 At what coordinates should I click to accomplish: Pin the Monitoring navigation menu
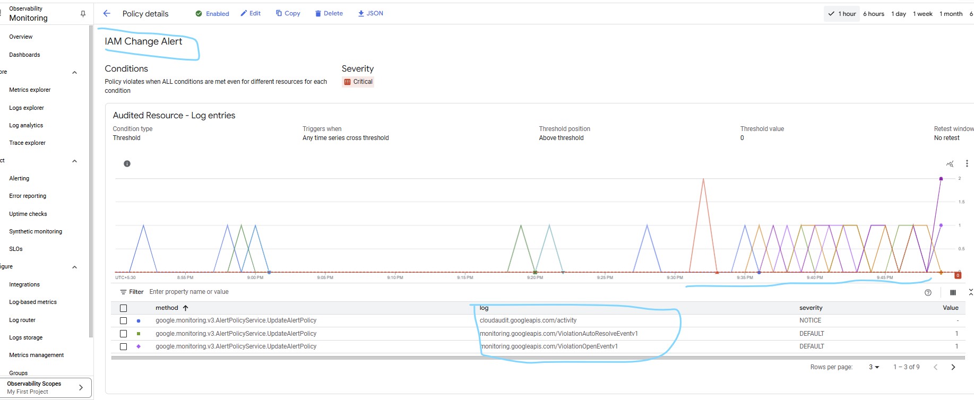click(83, 14)
